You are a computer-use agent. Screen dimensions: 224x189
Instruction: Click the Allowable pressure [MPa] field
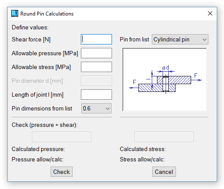coord(96,53)
